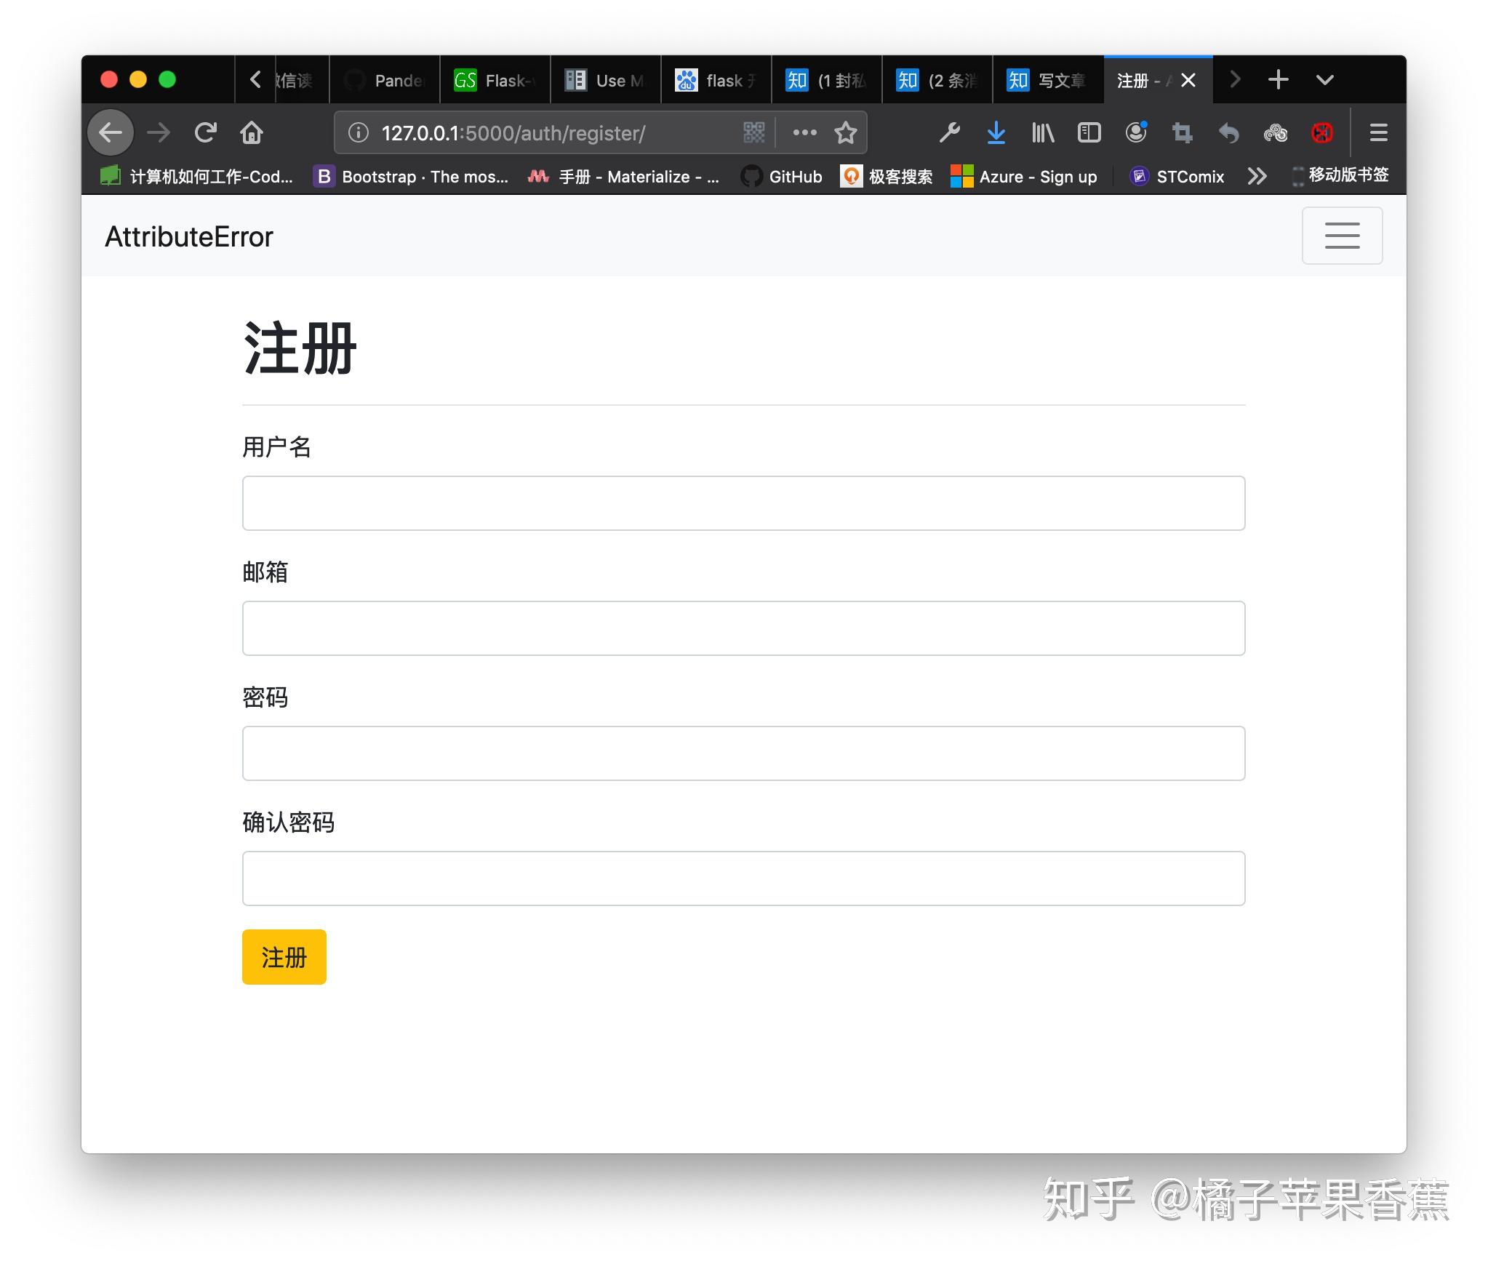This screenshot has width=1488, height=1261.
Task: Show the QR code icon in address bar
Action: click(754, 132)
